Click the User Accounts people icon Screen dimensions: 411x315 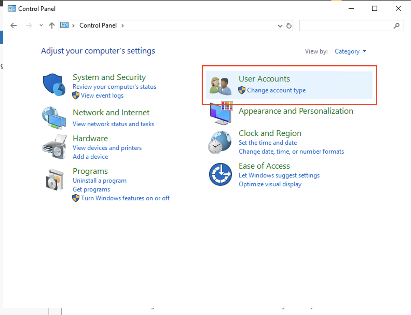pyautogui.click(x=221, y=86)
